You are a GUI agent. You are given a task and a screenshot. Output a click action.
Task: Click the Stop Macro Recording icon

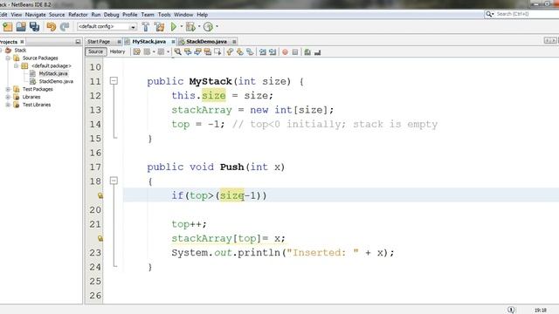coord(295,52)
